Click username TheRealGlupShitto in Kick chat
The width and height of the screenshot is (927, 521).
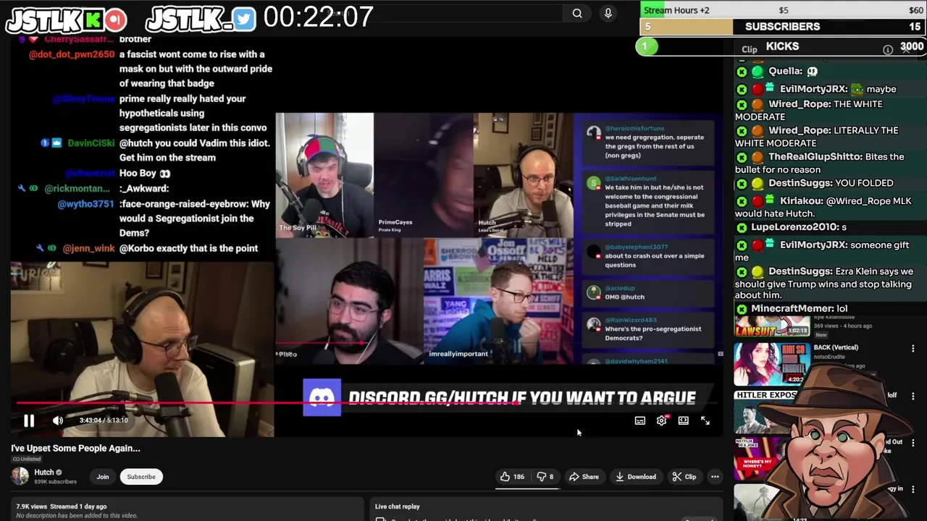point(815,157)
